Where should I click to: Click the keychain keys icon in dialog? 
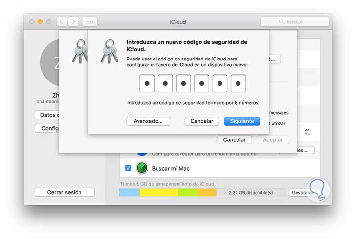click(110, 51)
